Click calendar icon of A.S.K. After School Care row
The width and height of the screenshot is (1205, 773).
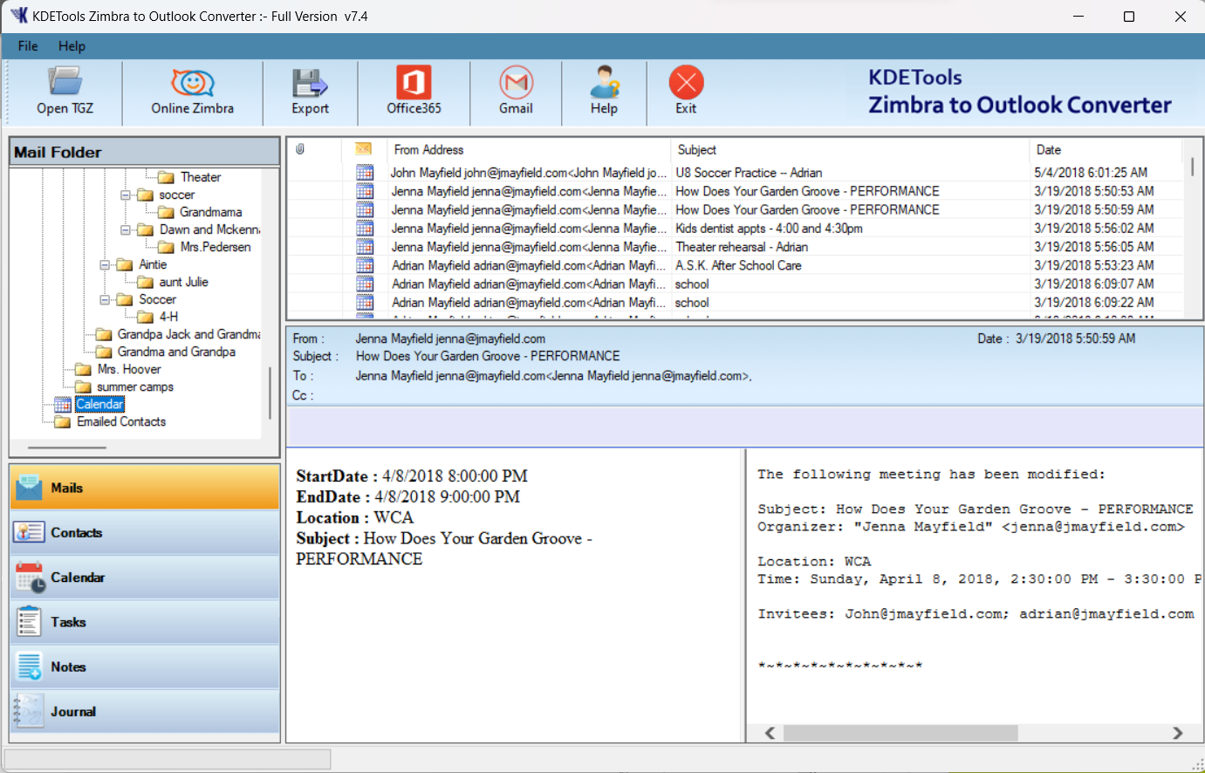tap(365, 265)
